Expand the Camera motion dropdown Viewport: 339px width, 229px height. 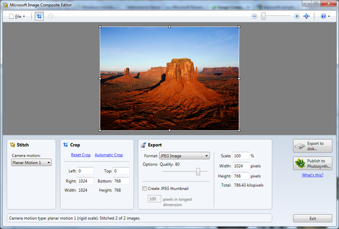click(31, 162)
